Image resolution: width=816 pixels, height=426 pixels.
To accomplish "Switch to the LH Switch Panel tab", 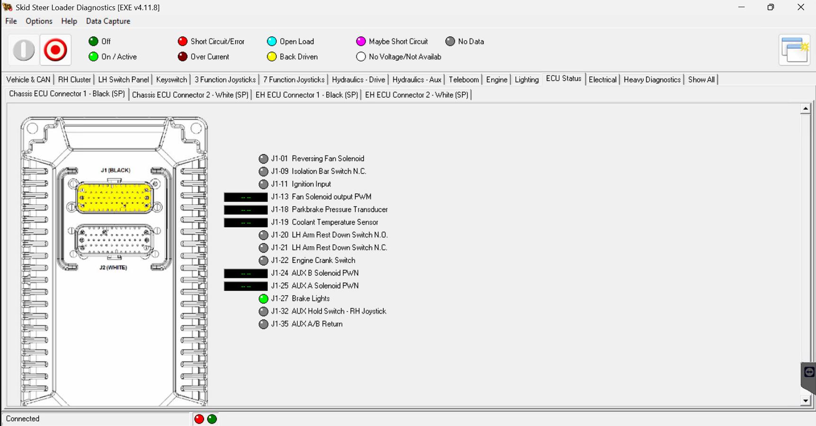I will click(124, 80).
